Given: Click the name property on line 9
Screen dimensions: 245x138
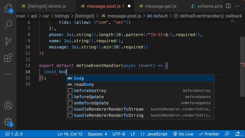Looking at the screenshot, I should [x=54, y=41].
